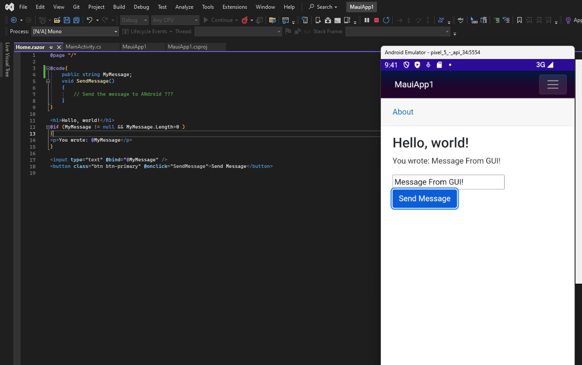Image resolution: width=582 pixels, height=365 pixels.
Task: Collapse the @if block at line 12
Action: click(x=48, y=127)
